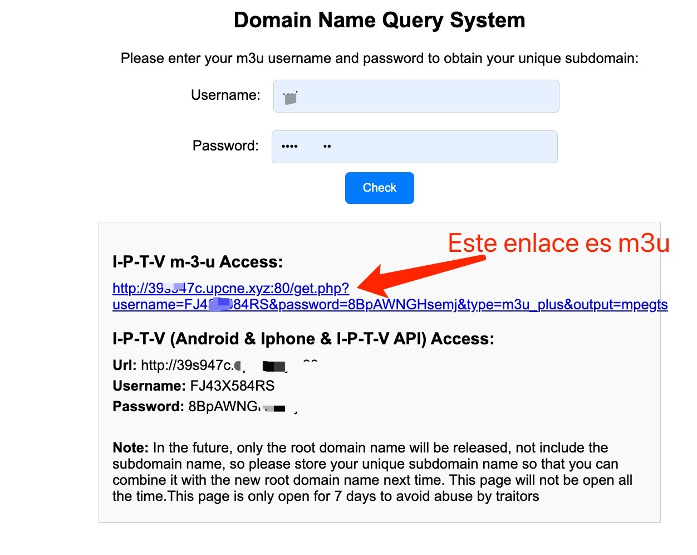The height and width of the screenshot is (555, 697).
Task: Click the link line ending in output=mpegts
Action: click(x=390, y=305)
